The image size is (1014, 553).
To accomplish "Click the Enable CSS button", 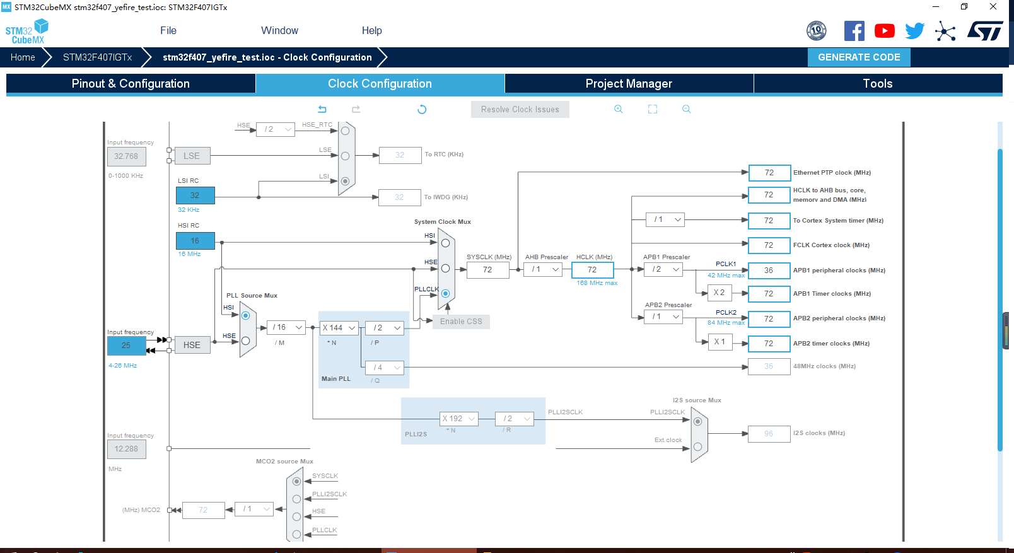I will click(461, 322).
